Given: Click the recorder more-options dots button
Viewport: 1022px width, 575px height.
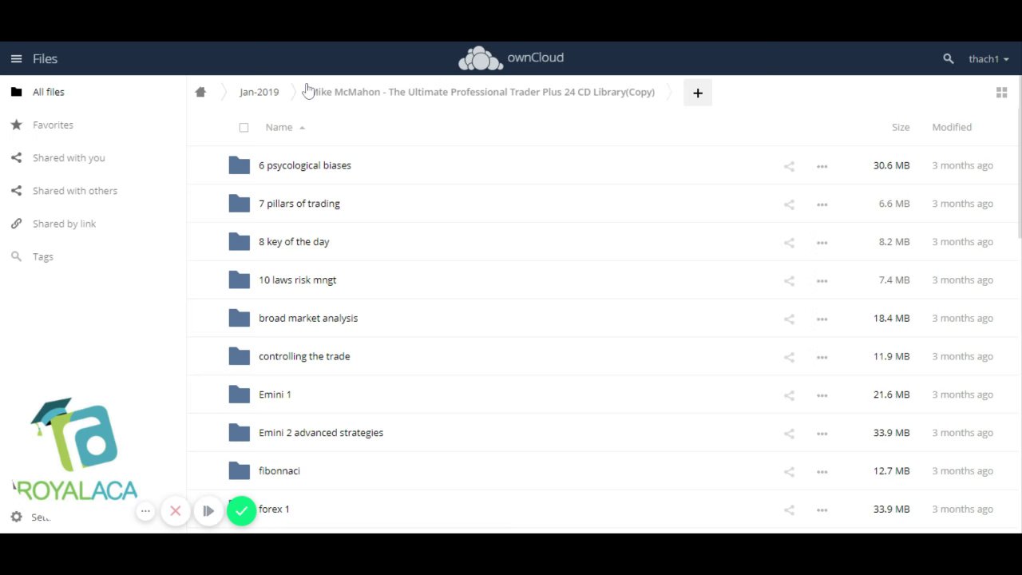Looking at the screenshot, I should tap(145, 511).
